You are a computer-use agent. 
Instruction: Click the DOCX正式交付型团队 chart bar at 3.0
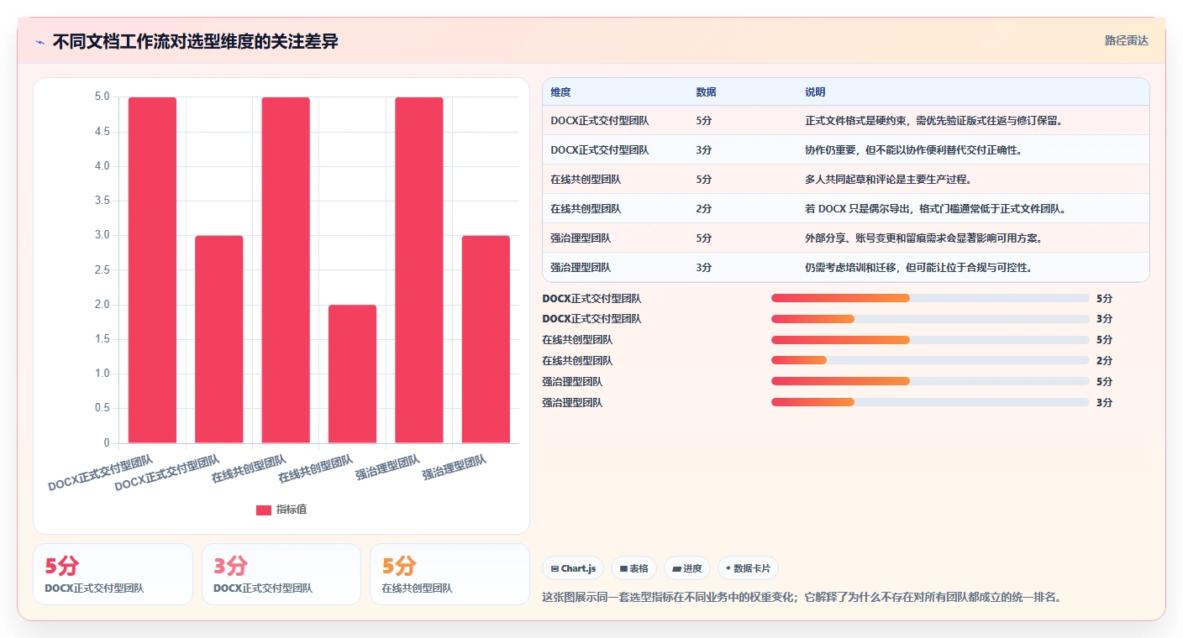[x=219, y=339]
